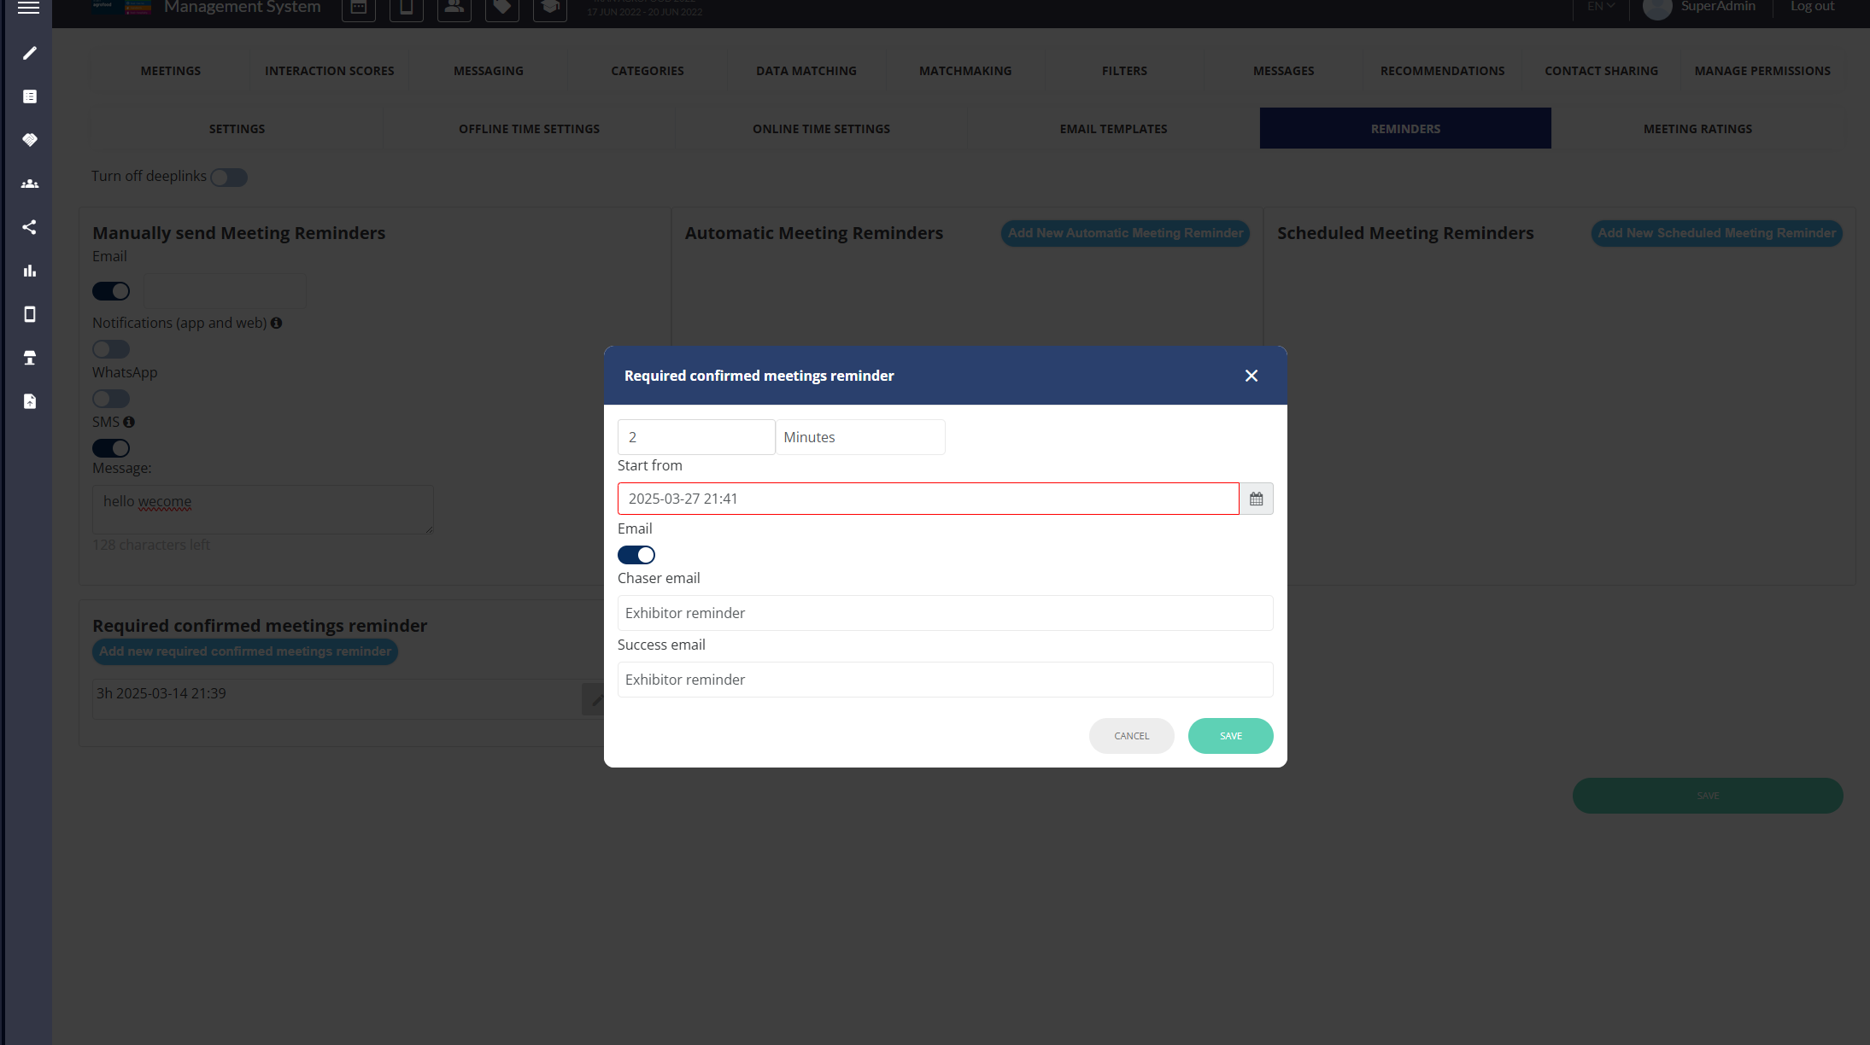Viewport: 1870px width, 1045px height.
Task: Click the hamburger menu icon
Action: click(28, 8)
